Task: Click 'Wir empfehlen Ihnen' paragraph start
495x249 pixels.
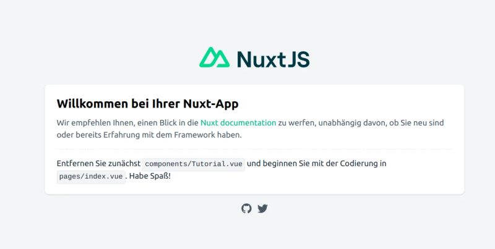Action: (96, 122)
